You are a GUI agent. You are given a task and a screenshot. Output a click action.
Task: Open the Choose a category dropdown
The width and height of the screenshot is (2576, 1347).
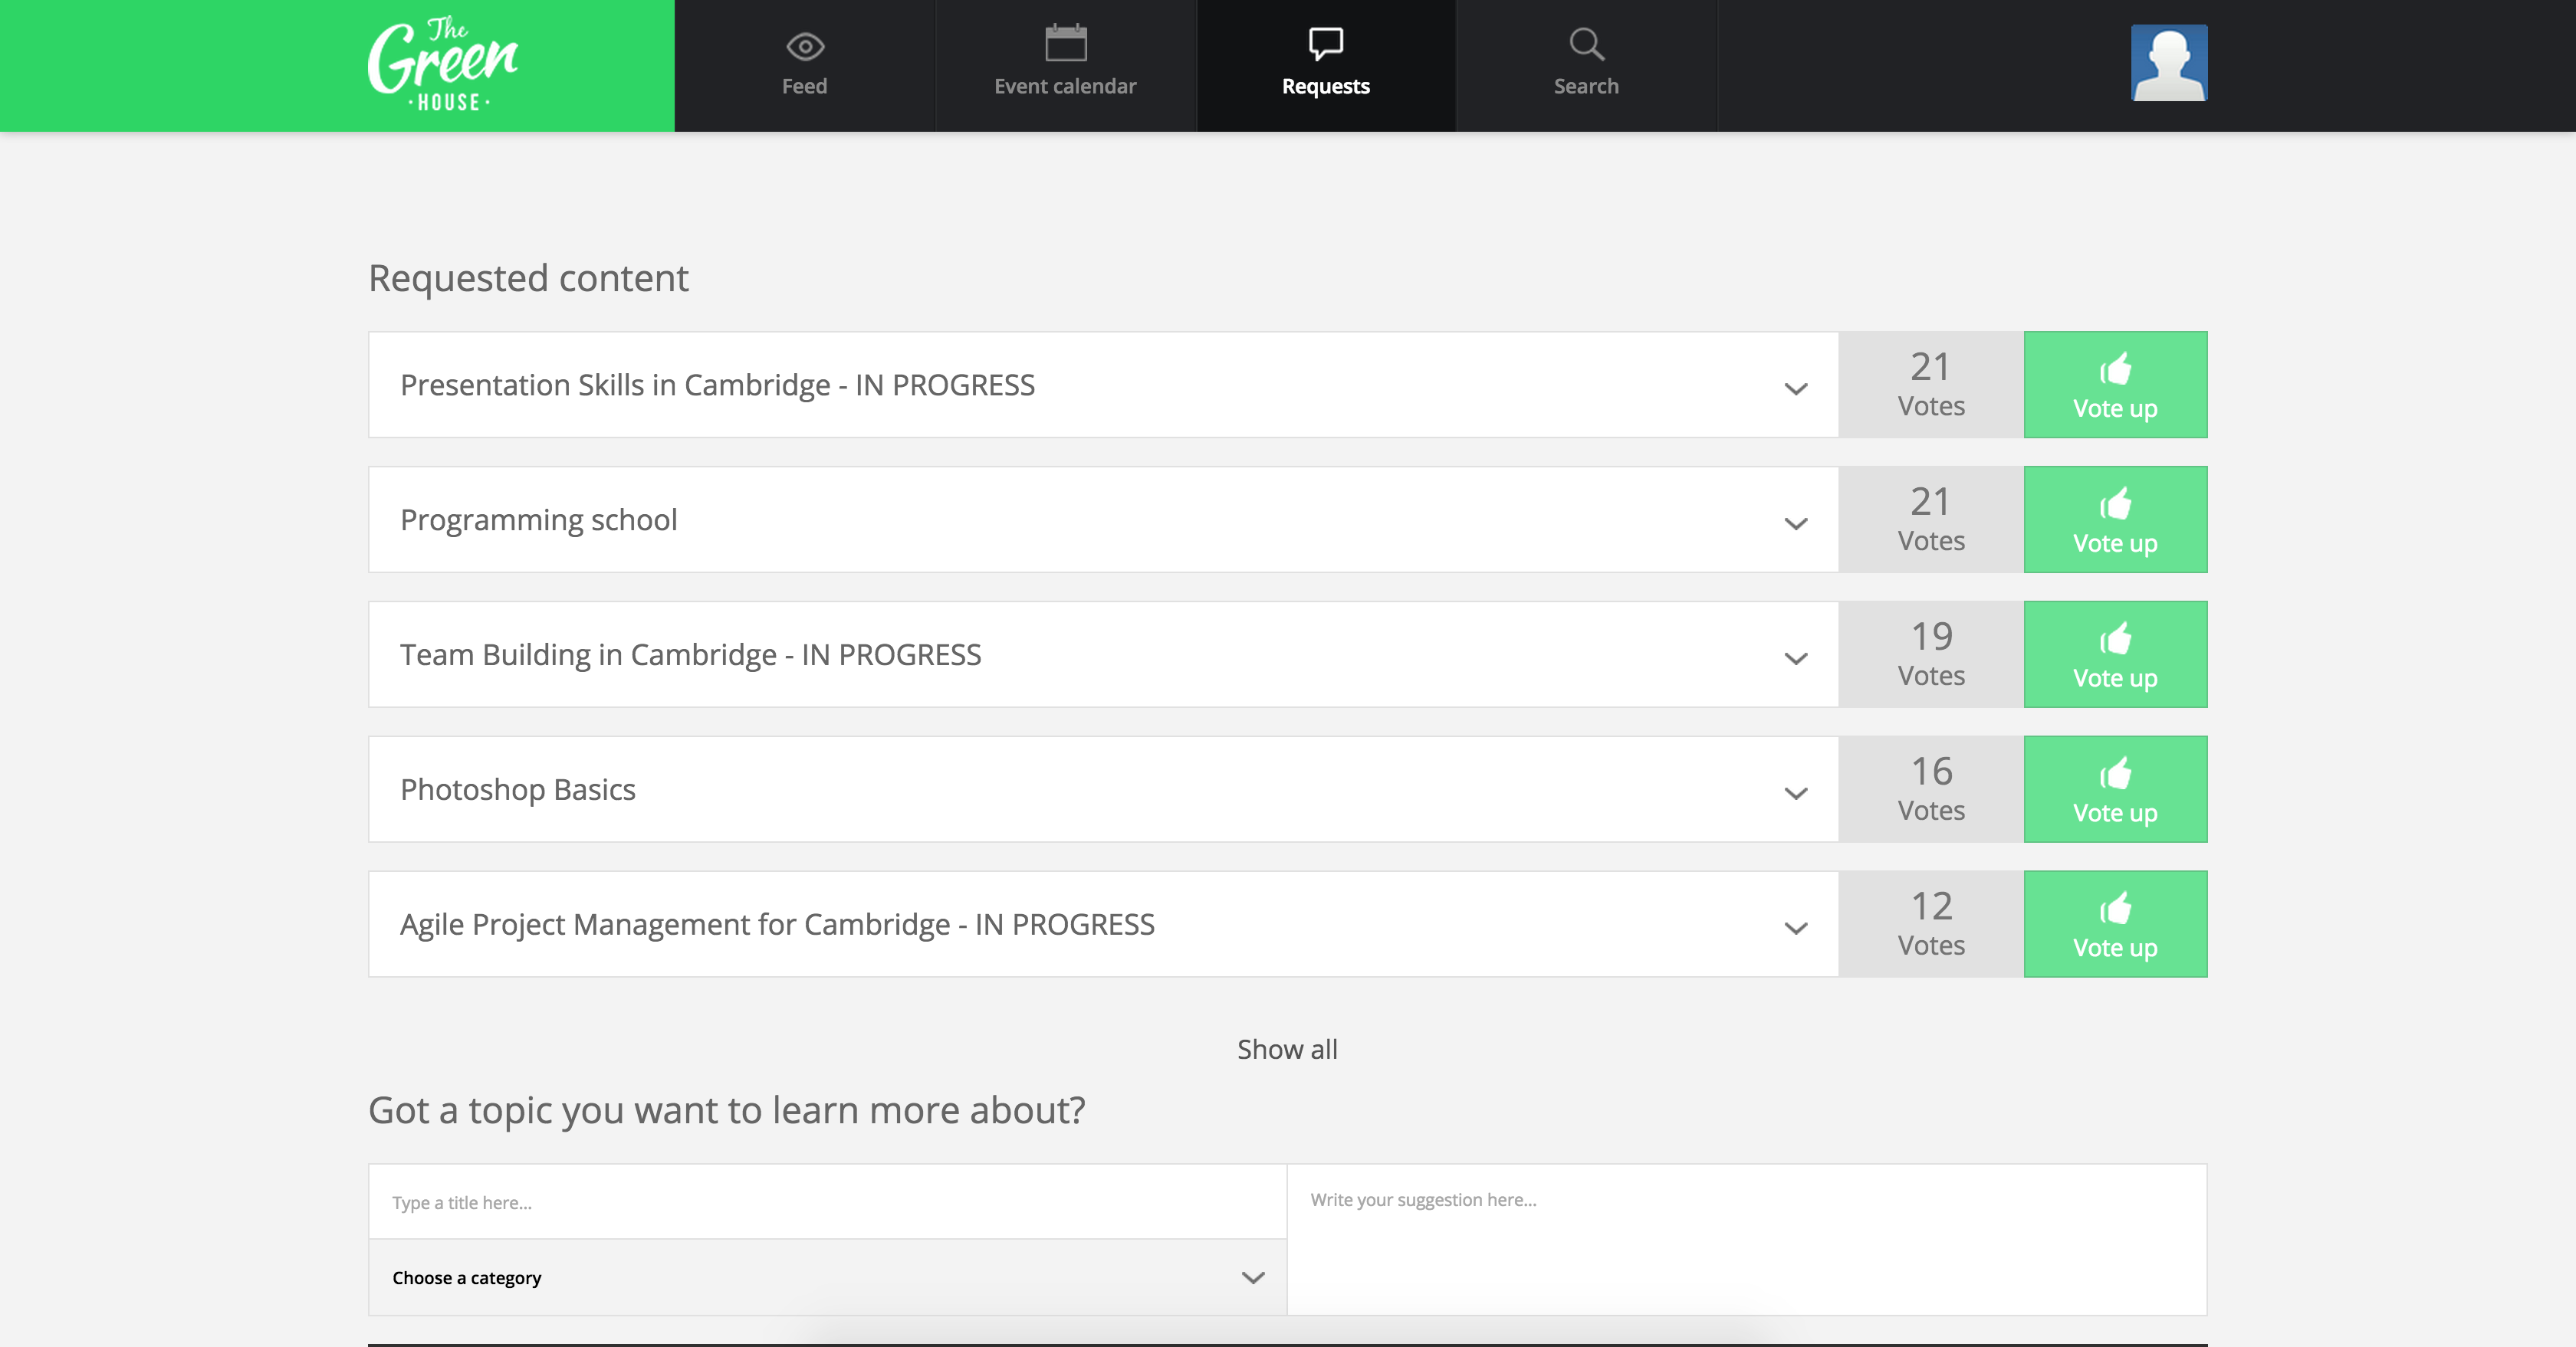[x=827, y=1278]
